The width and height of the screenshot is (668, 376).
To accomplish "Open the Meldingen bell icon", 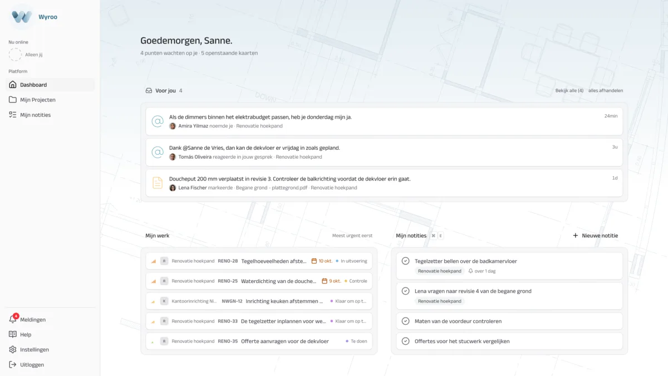I will pyautogui.click(x=13, y=320).
